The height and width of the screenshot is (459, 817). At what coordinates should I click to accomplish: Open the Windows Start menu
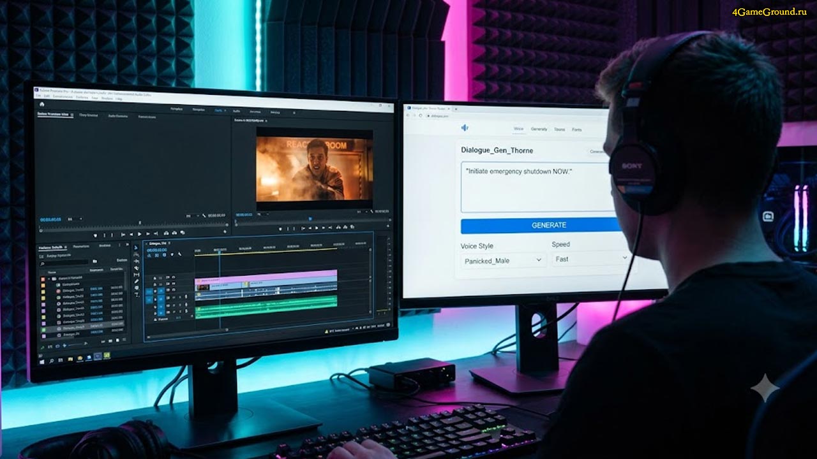click(43, 361)
